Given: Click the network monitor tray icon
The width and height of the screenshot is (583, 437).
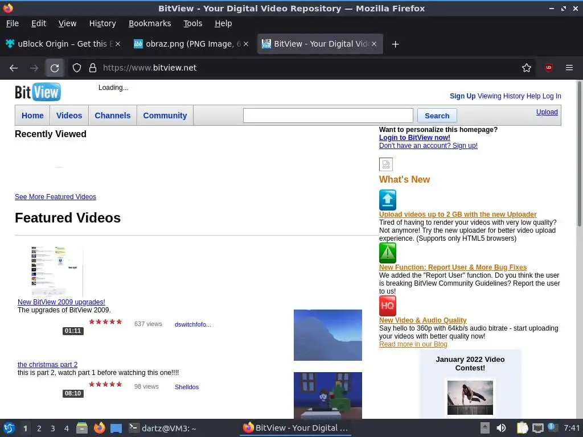Looking at the screenshot, I should point(537,428).
